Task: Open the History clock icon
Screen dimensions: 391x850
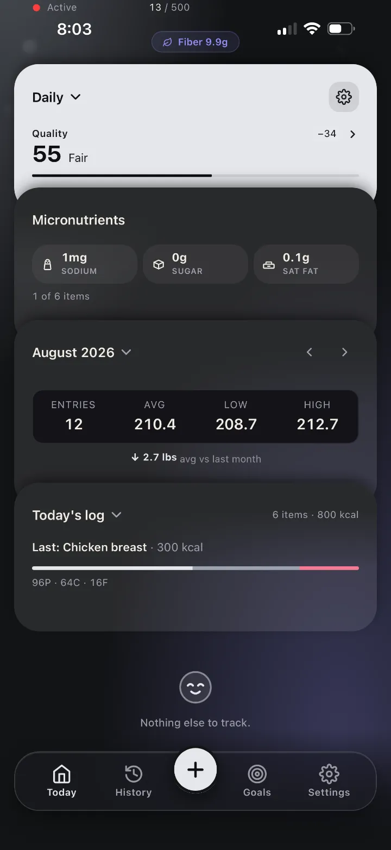Action: 134,773
